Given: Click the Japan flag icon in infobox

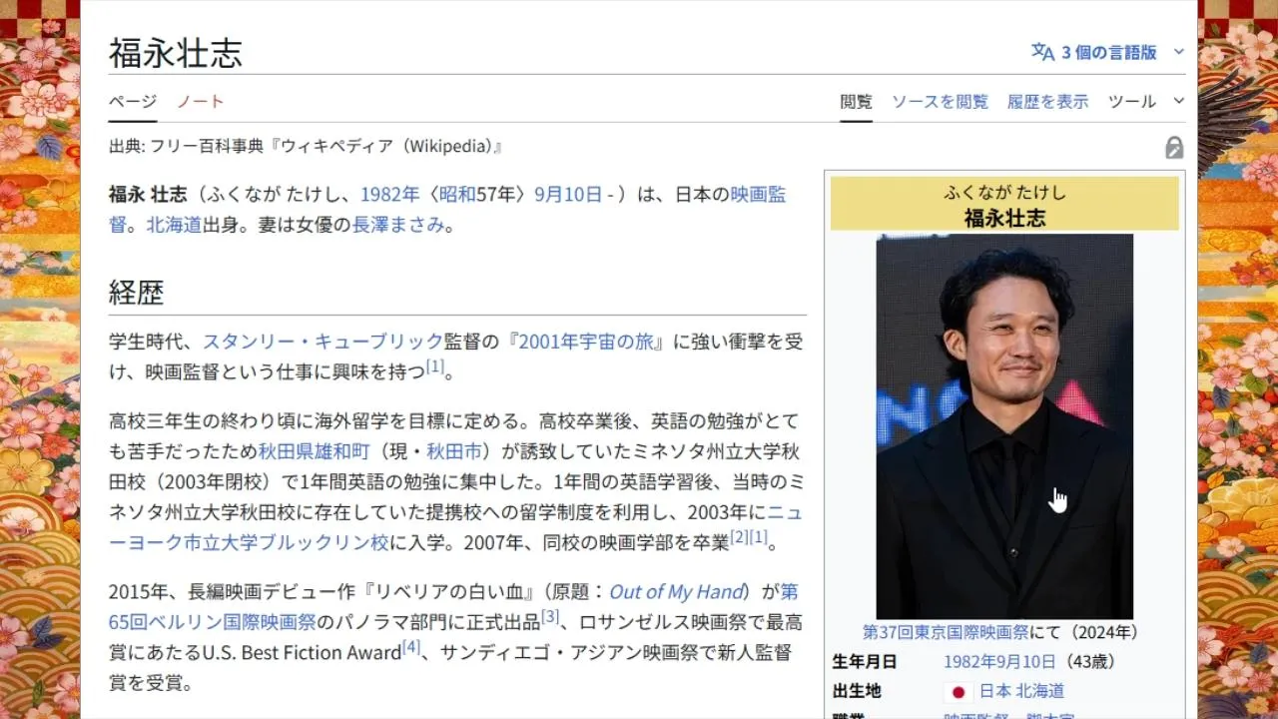Looking at the screenshot, I should 958,692.
